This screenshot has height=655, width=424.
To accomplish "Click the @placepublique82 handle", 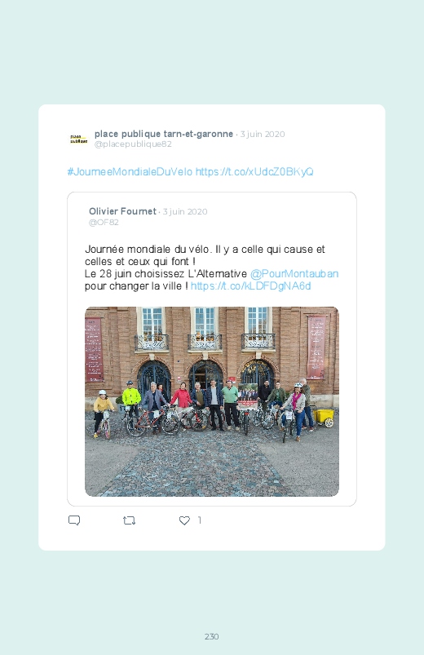I will pyautogui.click(x=133, y=144).
